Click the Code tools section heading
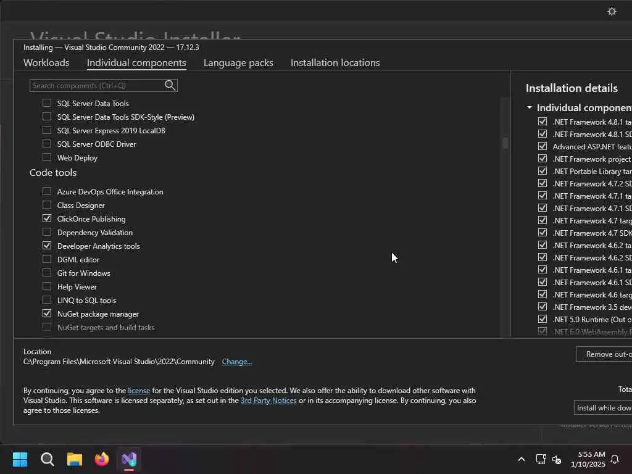Image resolution: width=632 pixels, height=474 pixels. pyautogui.click(x=53, y=173)
